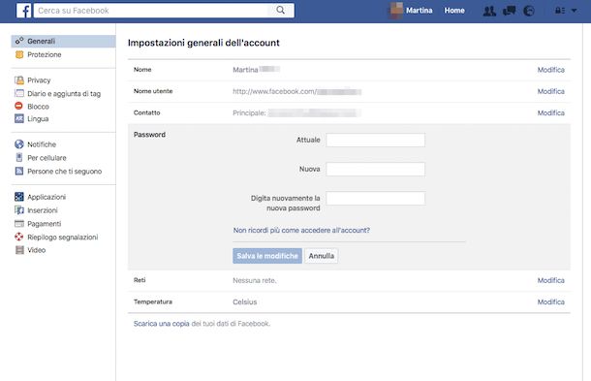Screen dimensions: 591x381
Task: Click the search magnifier icon
Action: [280, 11]
